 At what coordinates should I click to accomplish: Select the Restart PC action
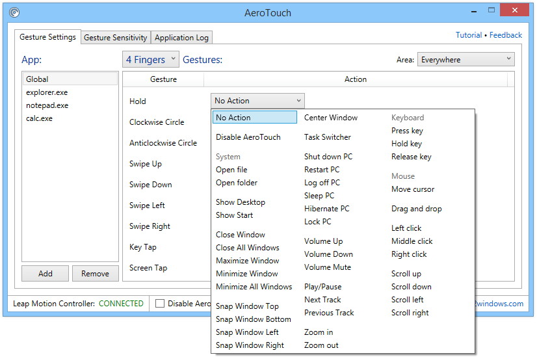322,170
